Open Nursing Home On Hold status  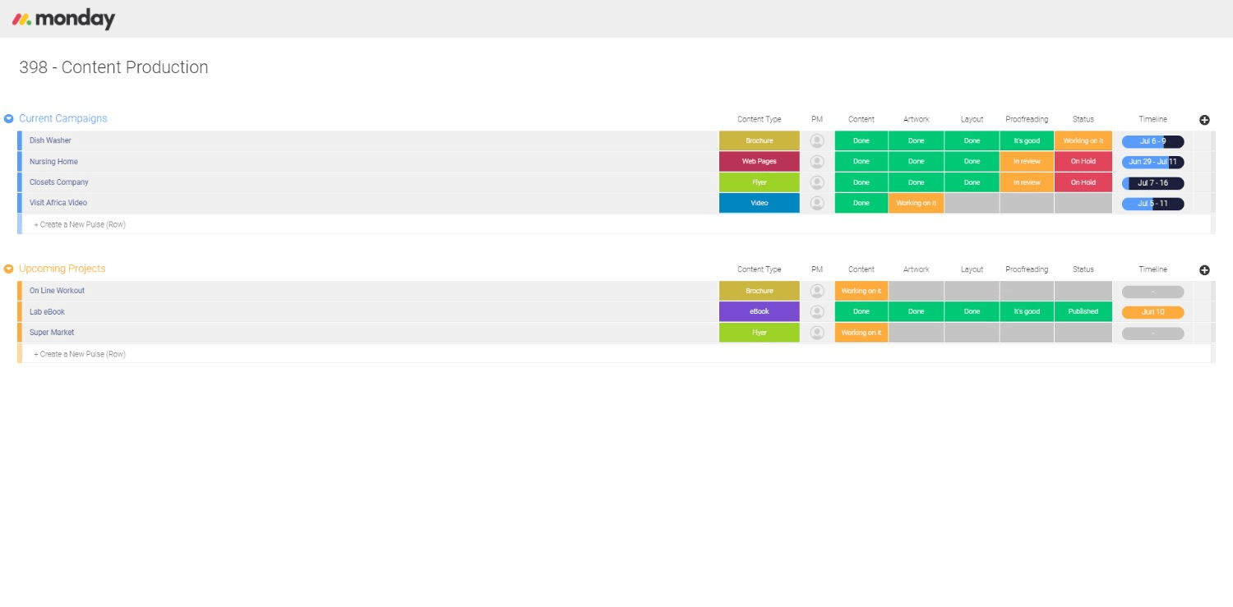pos(1083,162)
